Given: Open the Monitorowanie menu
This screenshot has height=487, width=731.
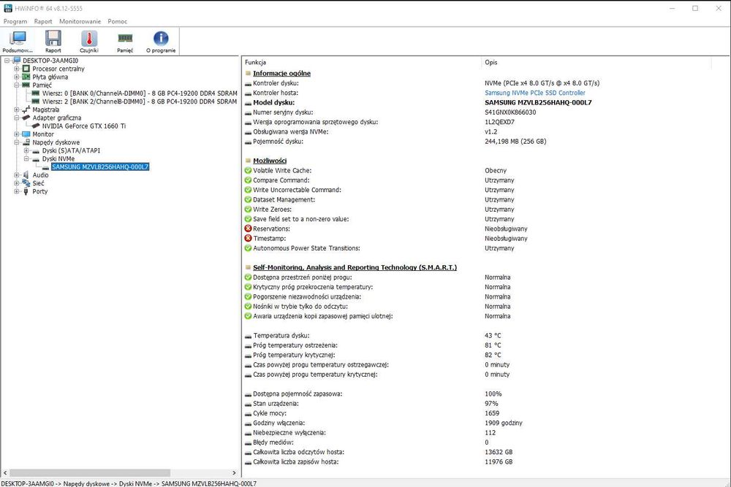Looking at the screenshot, I should tap(80, 21).
